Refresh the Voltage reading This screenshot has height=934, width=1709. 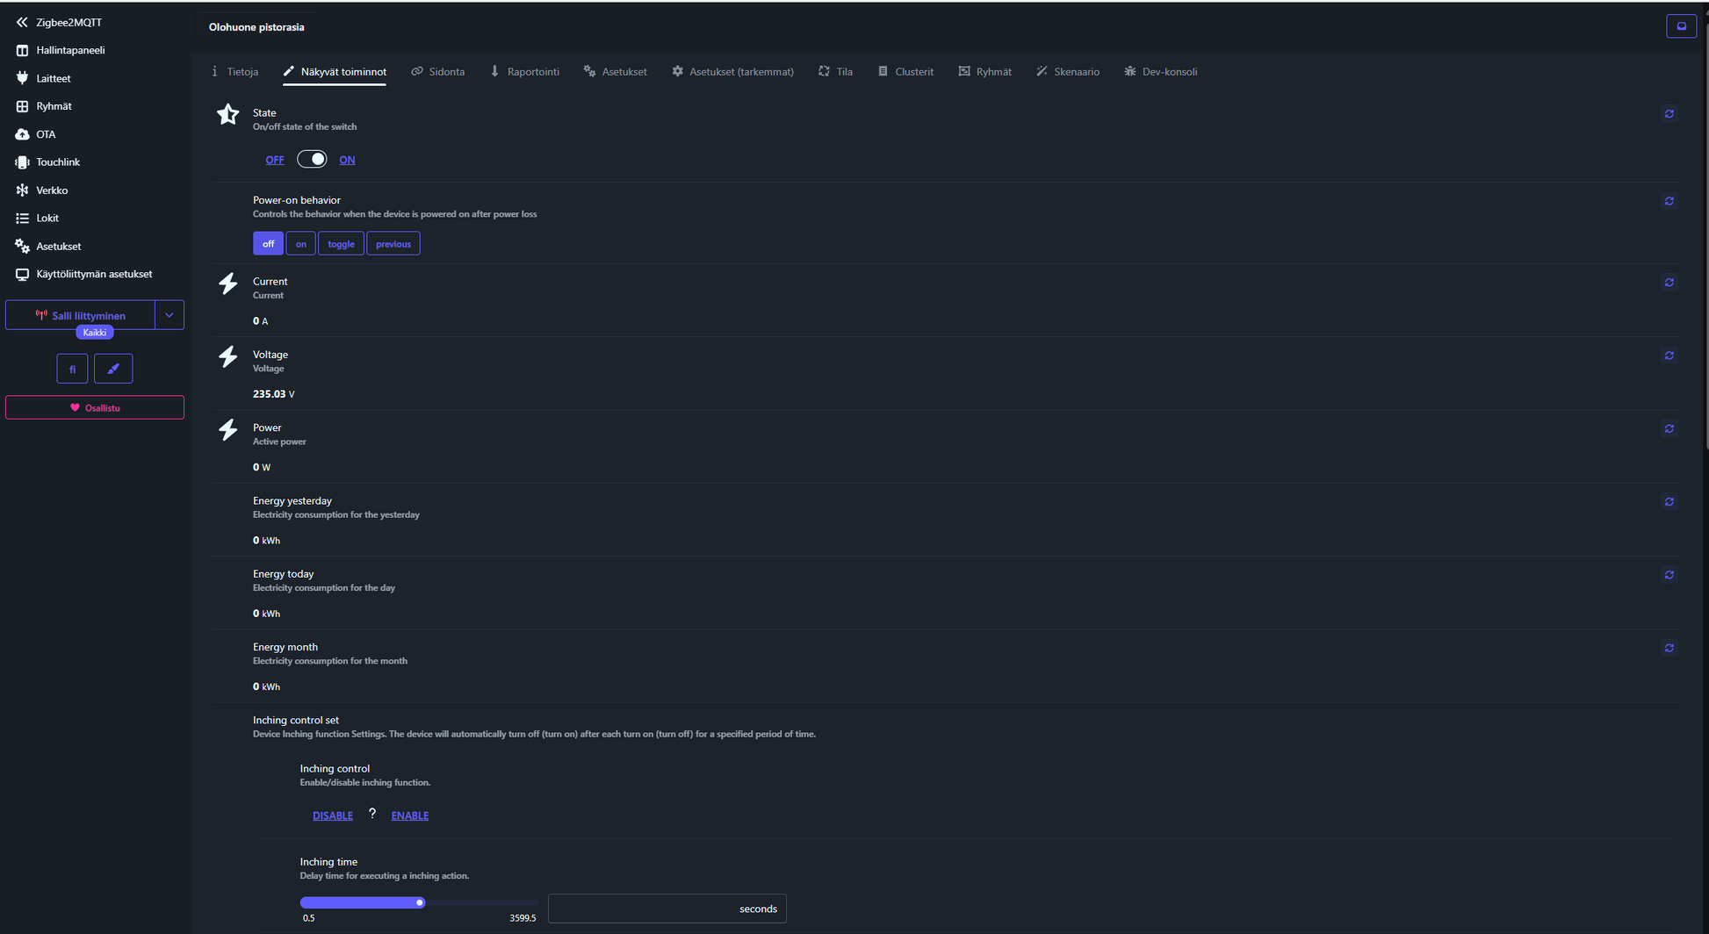(1669, 356)
